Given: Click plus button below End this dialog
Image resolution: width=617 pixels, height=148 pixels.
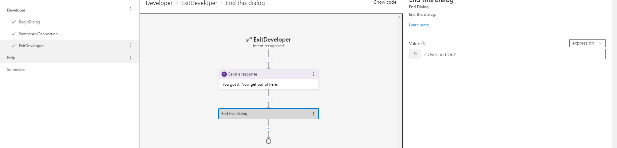Looking at the screenshot, I should coord(269,129).
